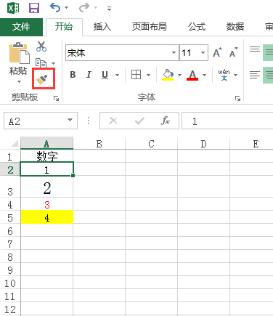Select row 12 header
The width and height of the screenshot is (273, 316).
(x=10, y=309)
